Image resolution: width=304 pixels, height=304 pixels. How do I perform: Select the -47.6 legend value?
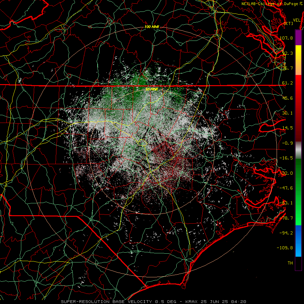click(286, 188)
